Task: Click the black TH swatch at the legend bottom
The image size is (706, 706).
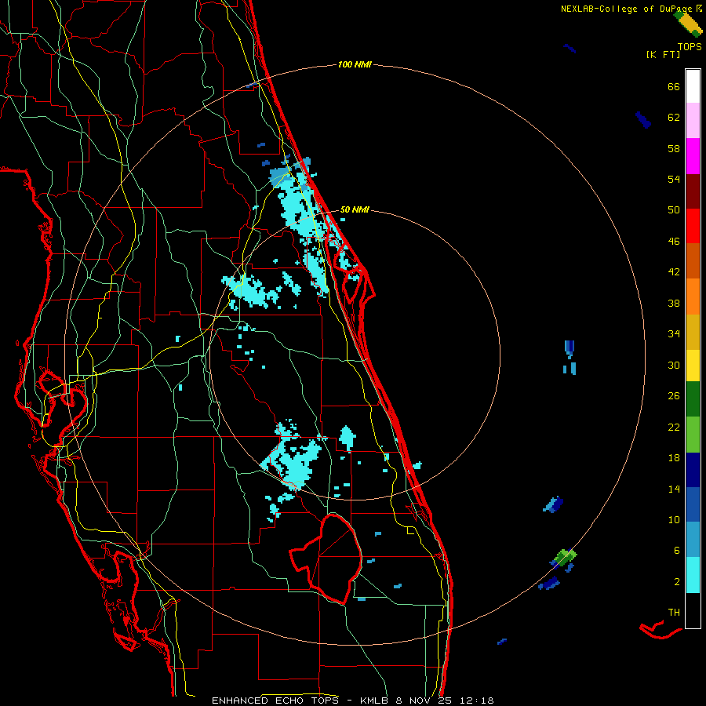Action: pyautogui.click(x=693, y=610)
